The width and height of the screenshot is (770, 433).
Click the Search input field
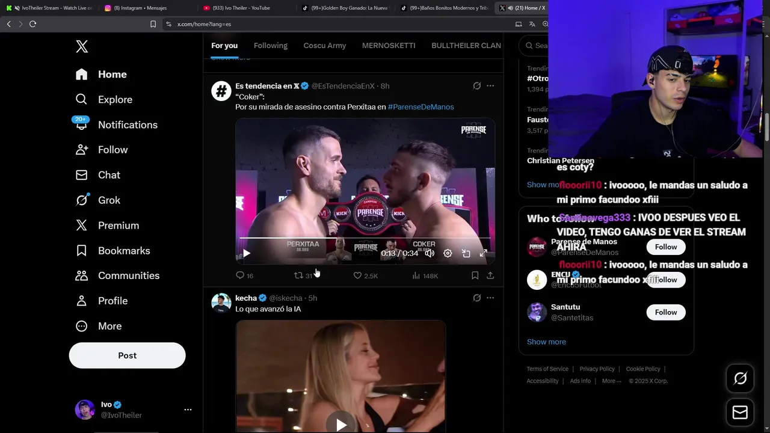pos(534,46)
